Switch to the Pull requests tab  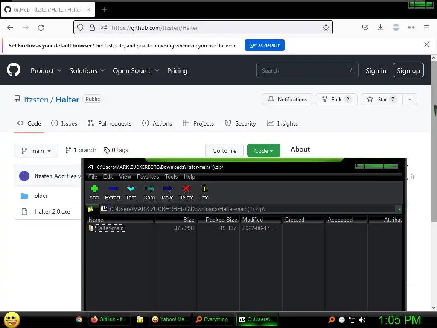(x=109, y=123)
